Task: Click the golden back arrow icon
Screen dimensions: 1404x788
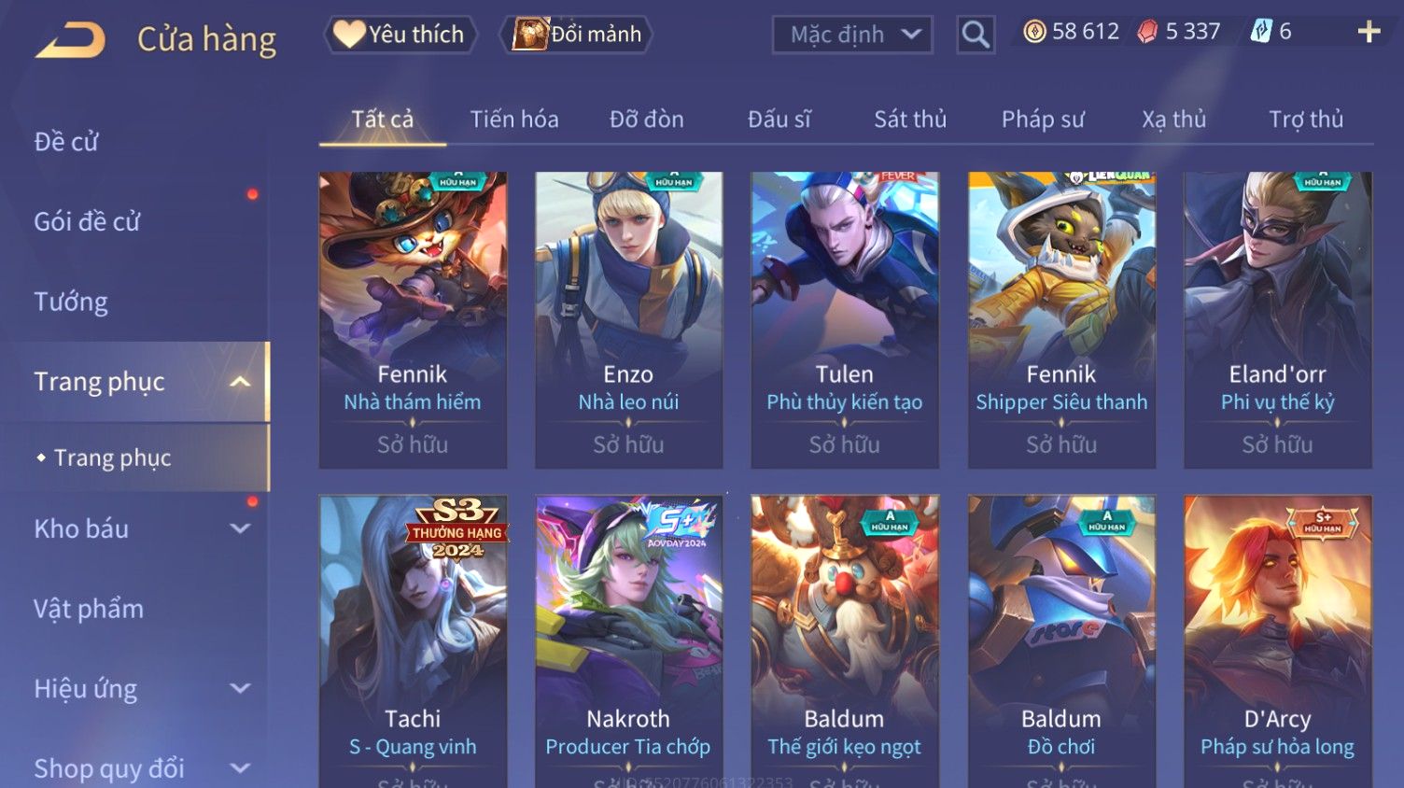Action: tap(70, 40)
